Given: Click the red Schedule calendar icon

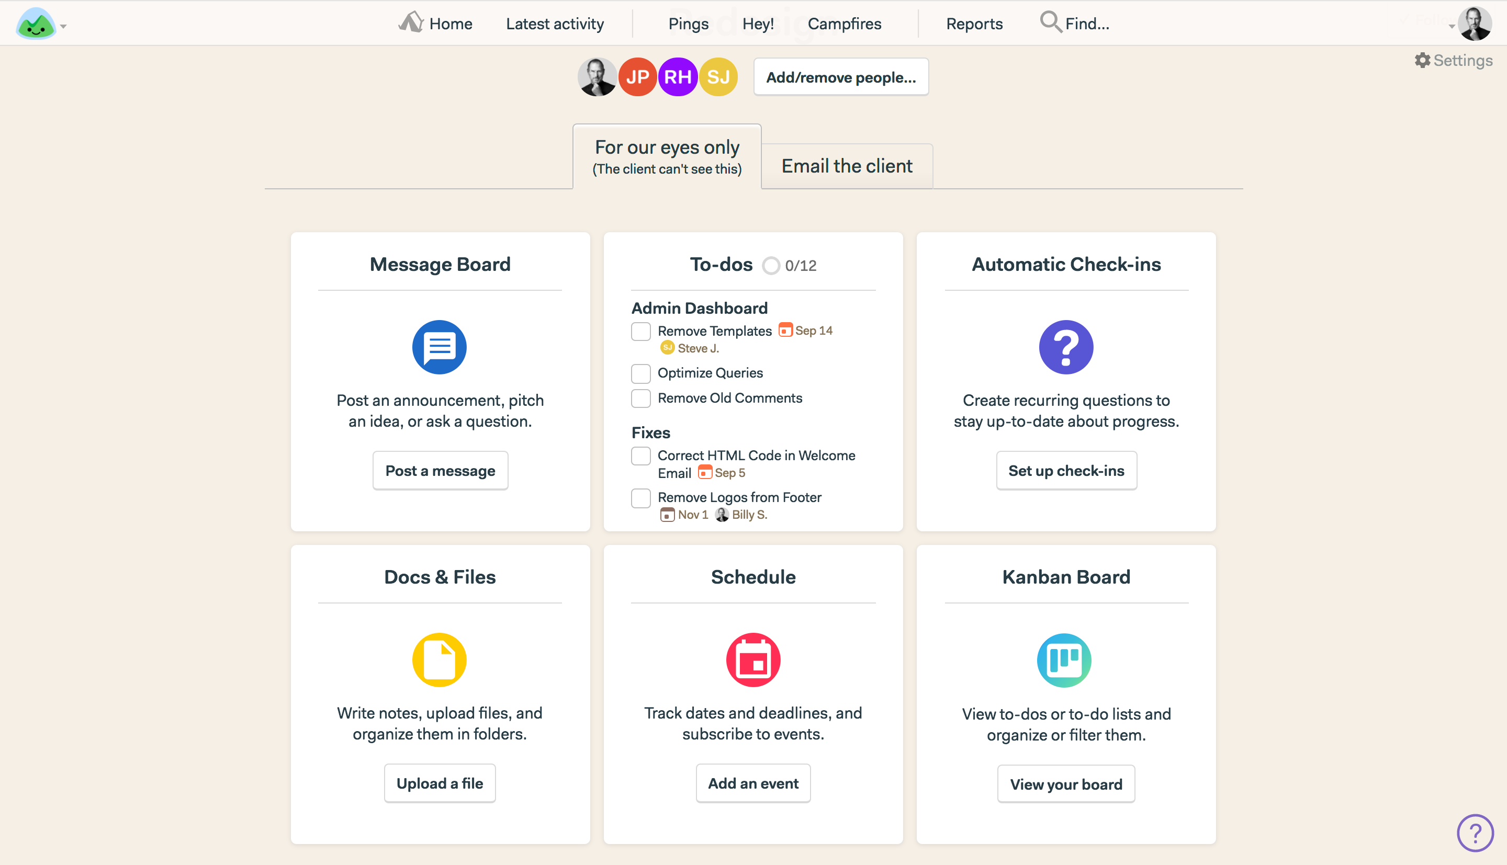Looking at the screenshot, I should (753, 659).
